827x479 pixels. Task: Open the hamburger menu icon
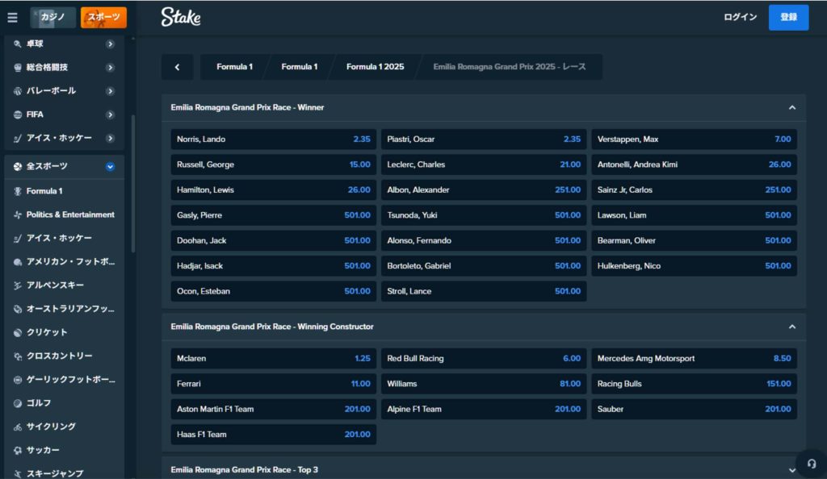click(x=12, y=18)
